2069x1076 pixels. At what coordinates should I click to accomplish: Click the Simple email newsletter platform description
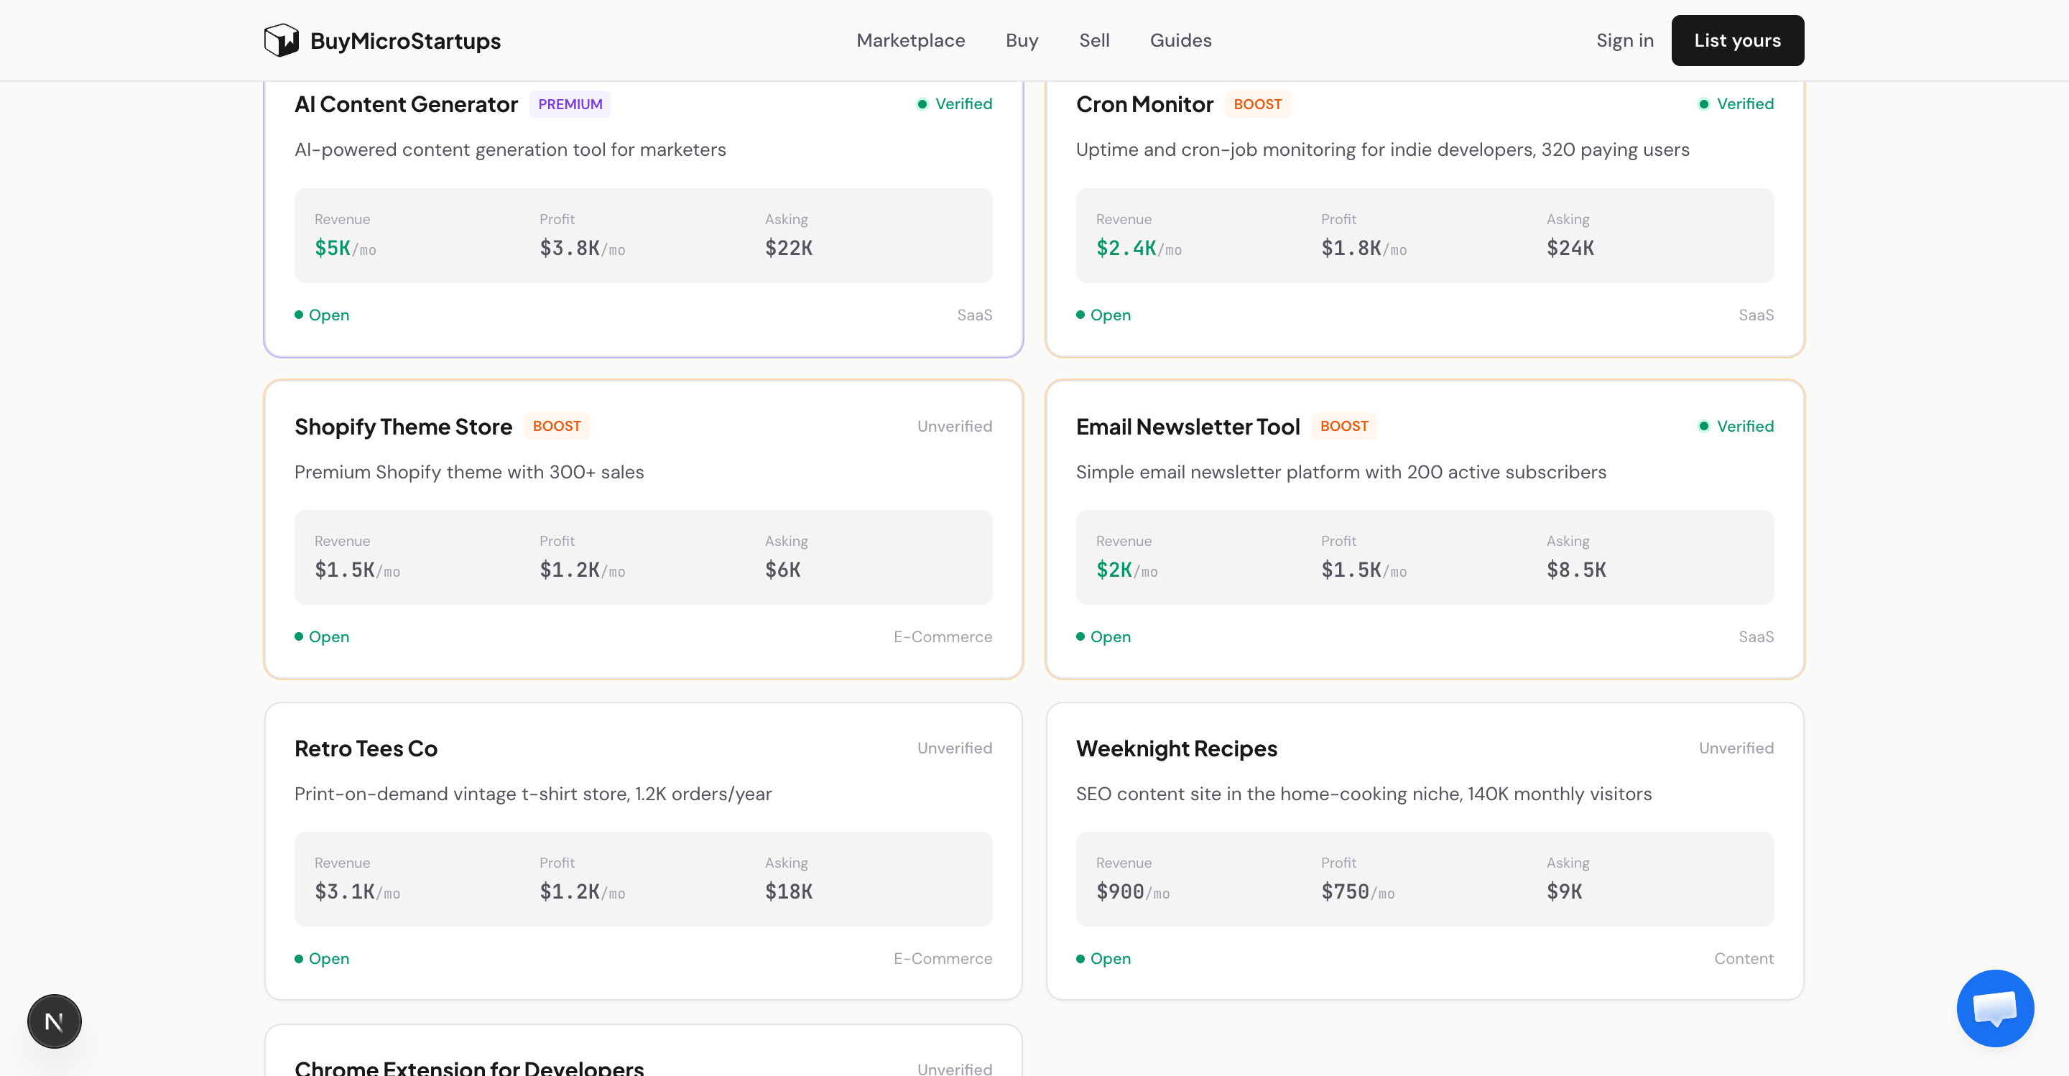pos(1341,472)
